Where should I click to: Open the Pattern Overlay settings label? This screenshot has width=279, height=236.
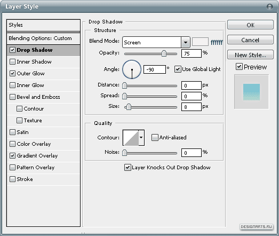[35, 168]
